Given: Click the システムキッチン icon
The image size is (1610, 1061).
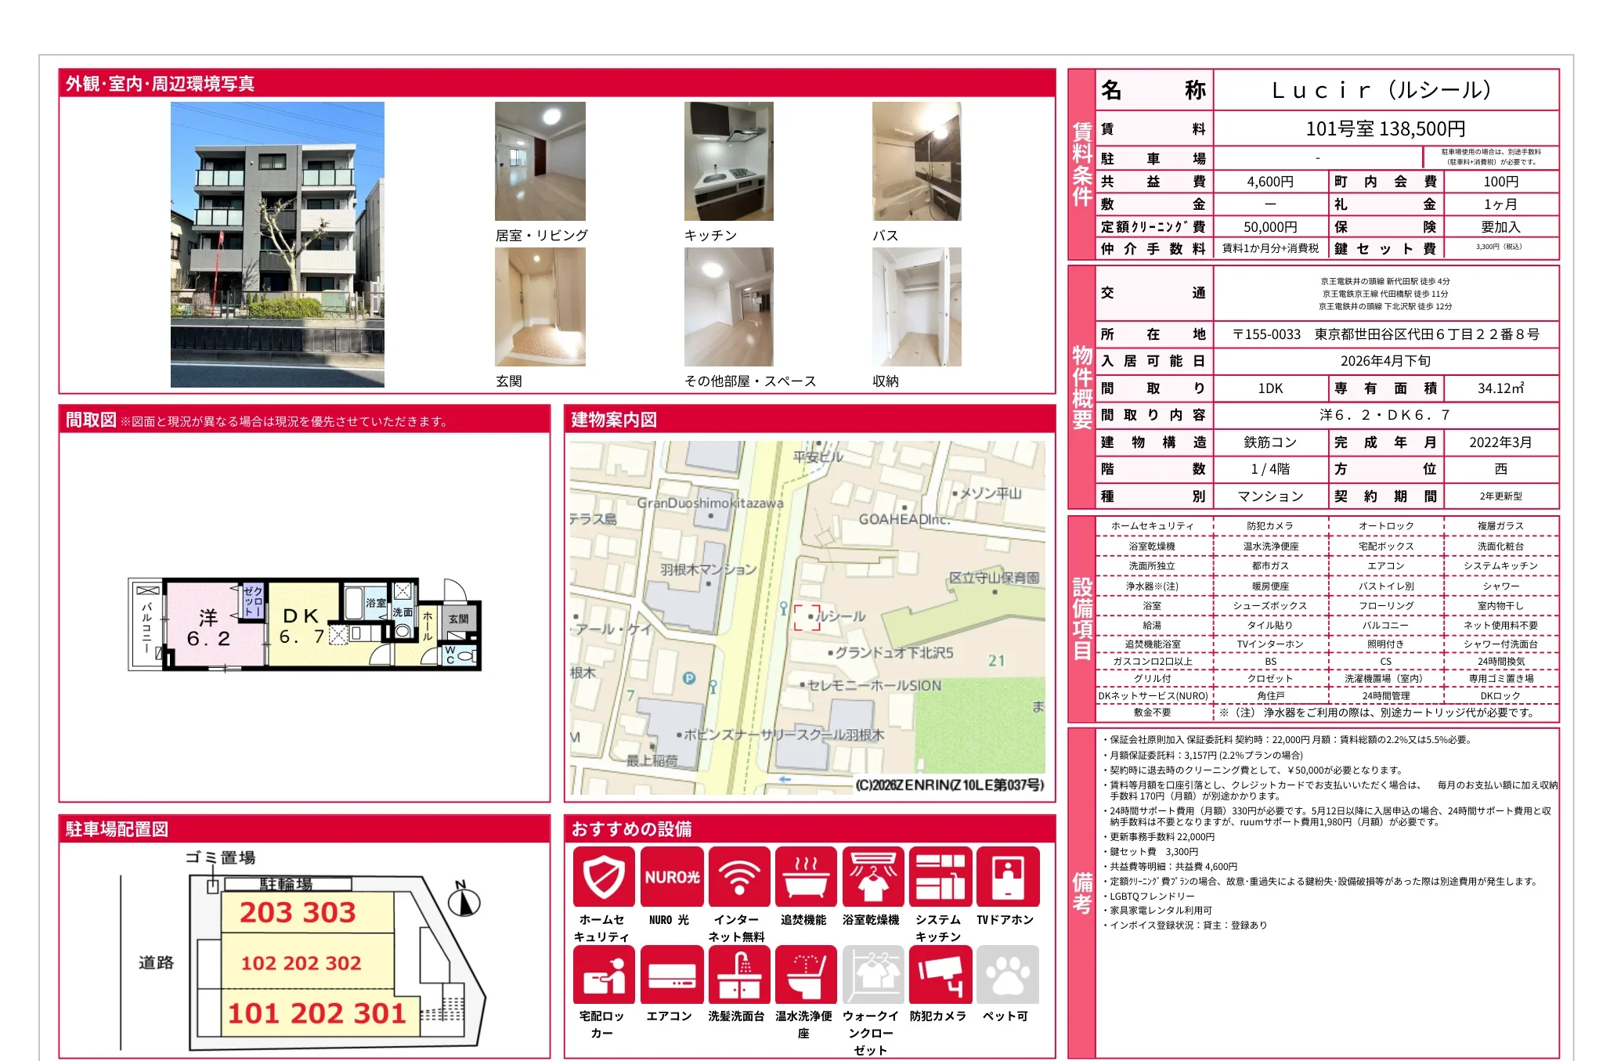Looking at the screenshot, I should [x=940, y=876].
